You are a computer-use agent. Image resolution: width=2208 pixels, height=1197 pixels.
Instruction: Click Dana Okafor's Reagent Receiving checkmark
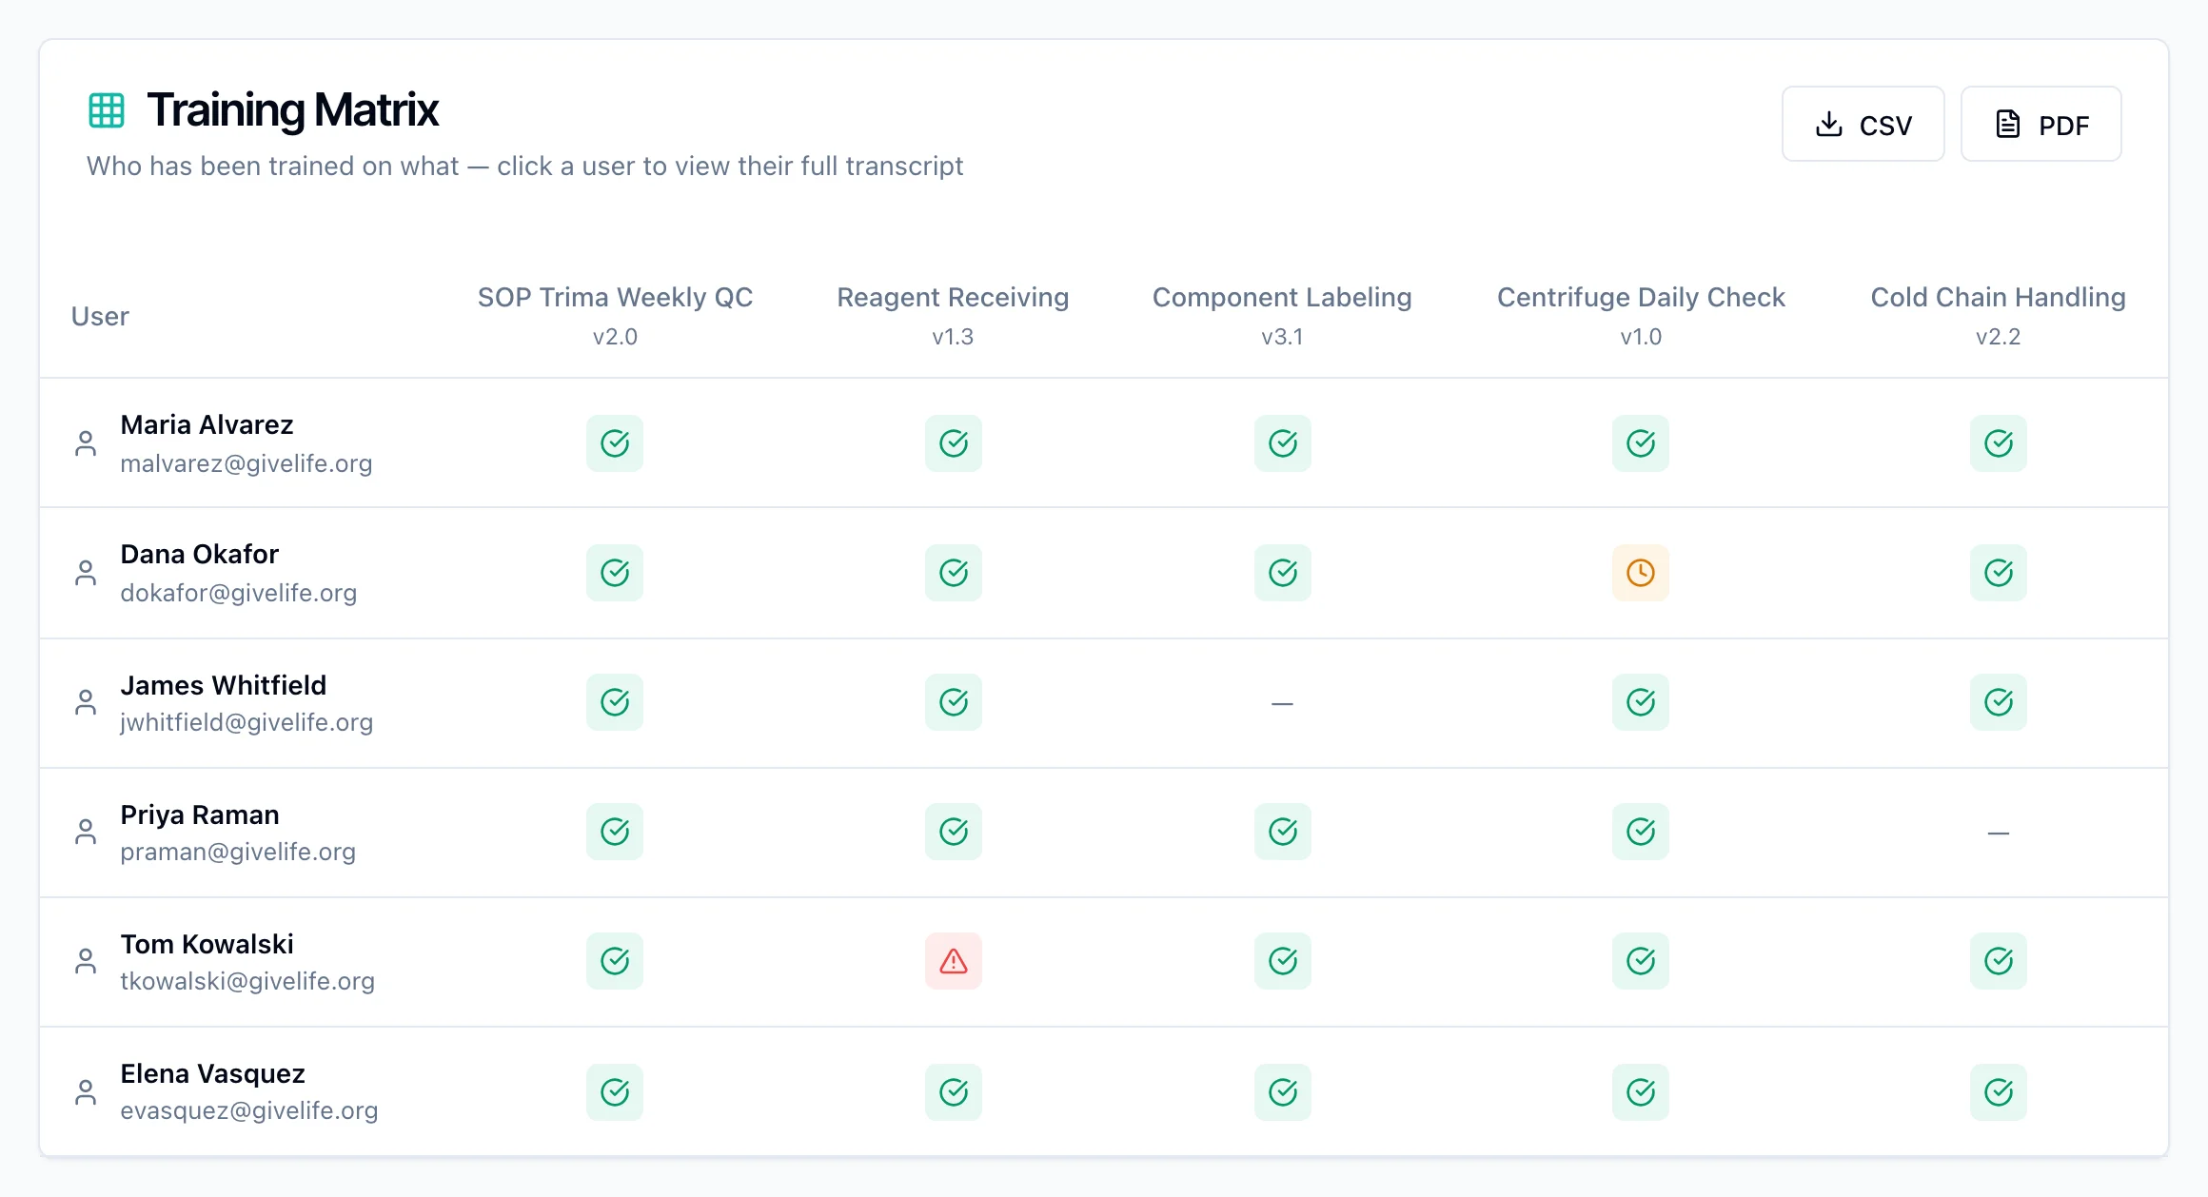pos(954,573)
